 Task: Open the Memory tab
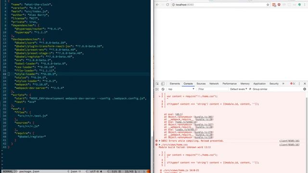pyautogui.click(x=245, y=84)
